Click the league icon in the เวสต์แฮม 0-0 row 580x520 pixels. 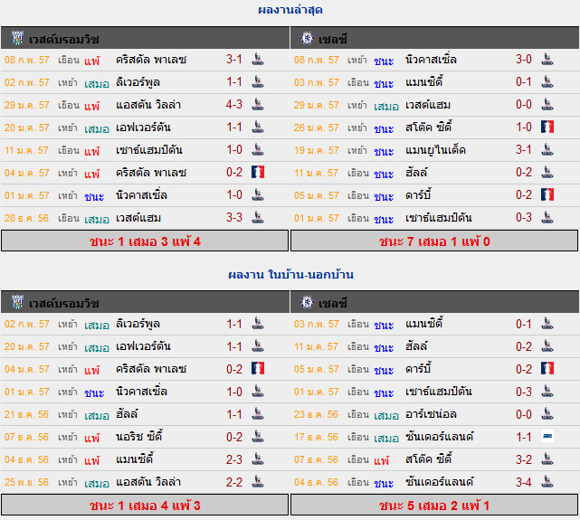pyautogui.click(x=547, y=104)
